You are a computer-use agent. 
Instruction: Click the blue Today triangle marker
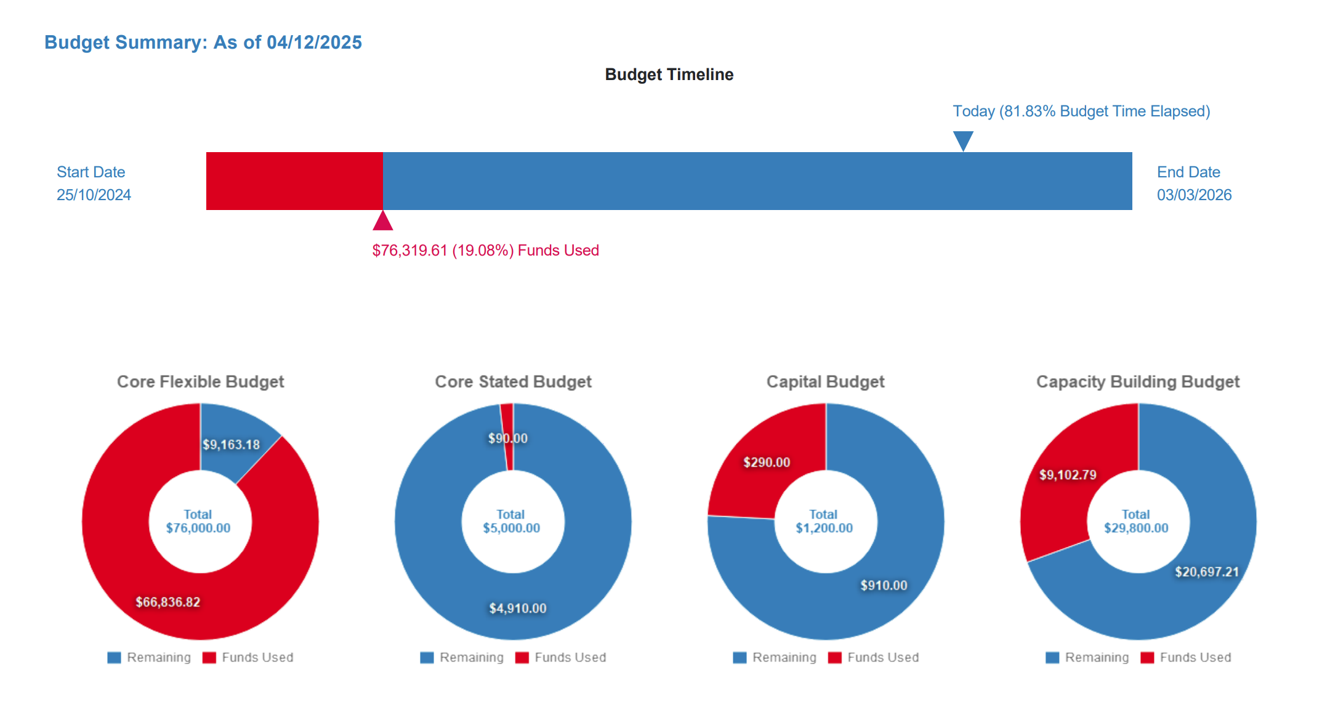[x=963, y=139]
